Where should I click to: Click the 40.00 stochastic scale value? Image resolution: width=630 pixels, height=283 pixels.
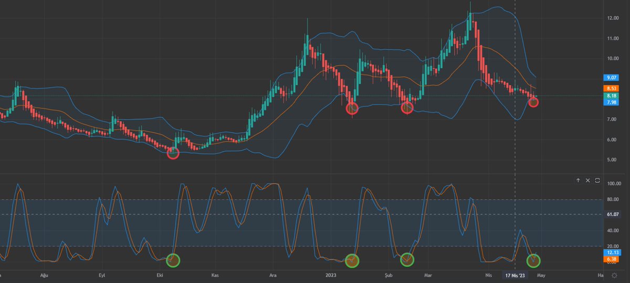tap(614, 230)
